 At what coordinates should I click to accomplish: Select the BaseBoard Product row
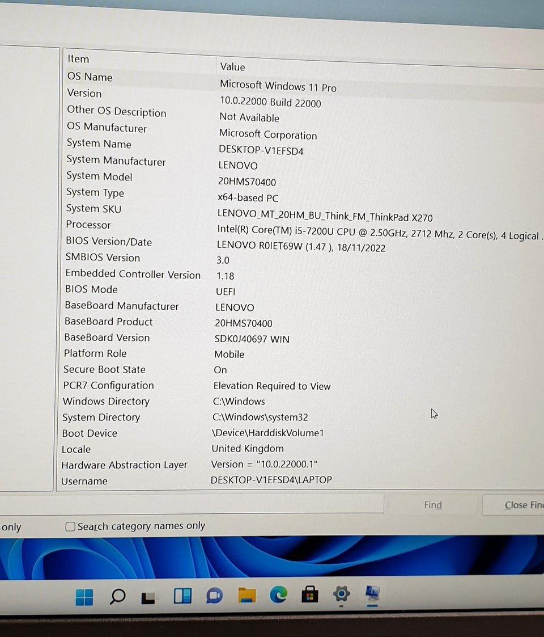pos(108,322)
